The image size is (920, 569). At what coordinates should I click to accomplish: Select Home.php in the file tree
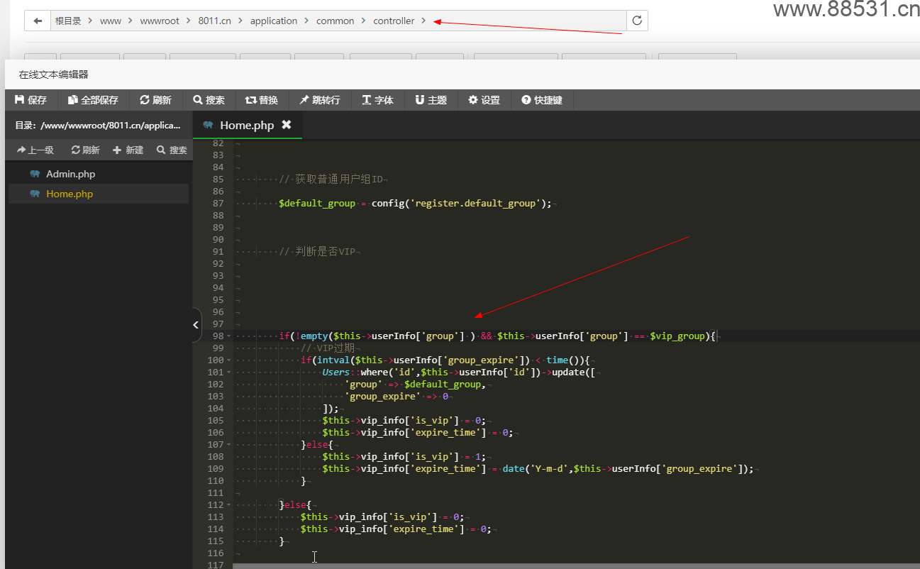point(70,194)
